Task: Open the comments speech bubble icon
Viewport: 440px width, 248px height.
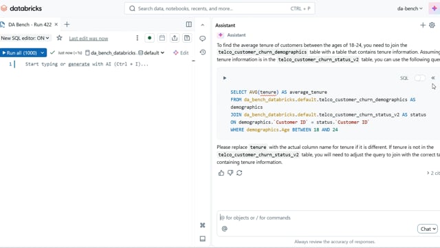Action: pyautogui.click(x=202, y=39)
